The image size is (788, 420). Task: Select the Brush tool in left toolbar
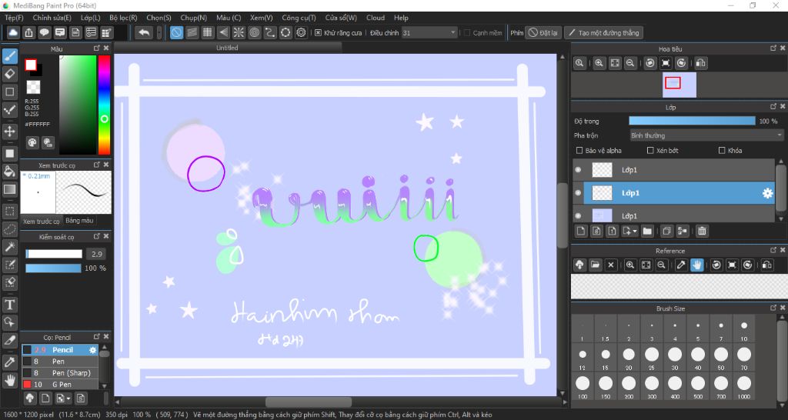tap(9, 55)
